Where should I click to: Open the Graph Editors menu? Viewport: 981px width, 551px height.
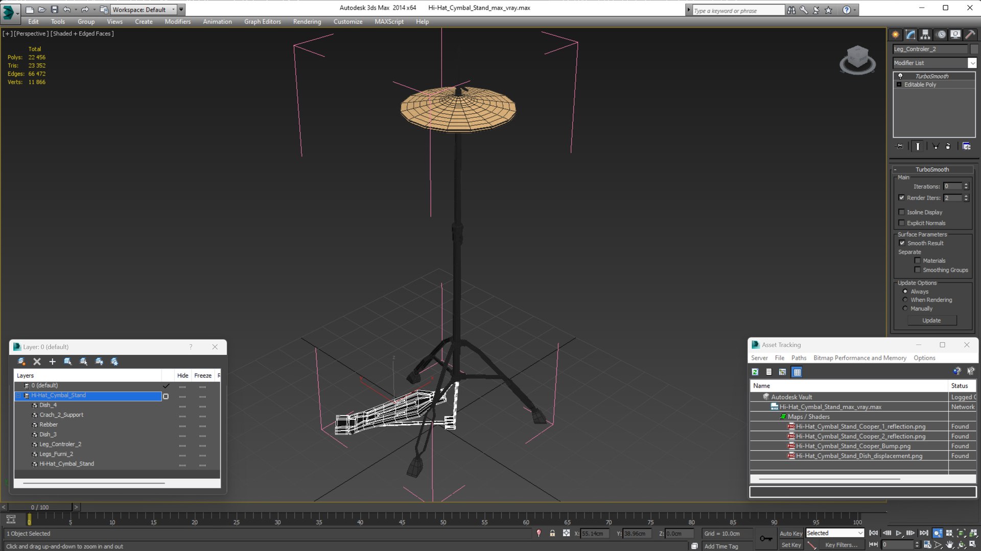point(262,21)
